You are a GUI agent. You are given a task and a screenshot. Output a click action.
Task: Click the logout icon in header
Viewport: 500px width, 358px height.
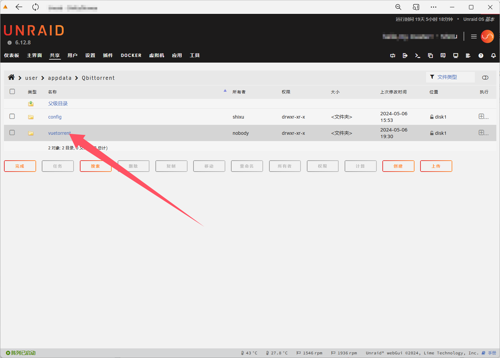click(405, 56)
